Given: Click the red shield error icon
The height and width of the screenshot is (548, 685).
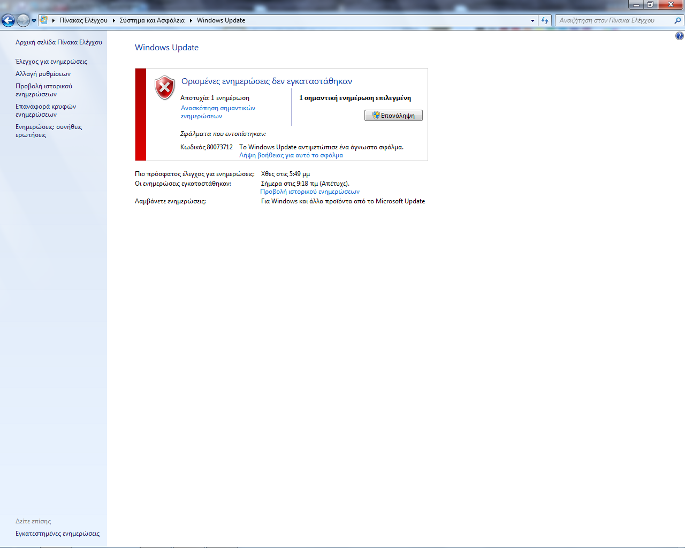Looking at the screenshot, I should 165,88.
